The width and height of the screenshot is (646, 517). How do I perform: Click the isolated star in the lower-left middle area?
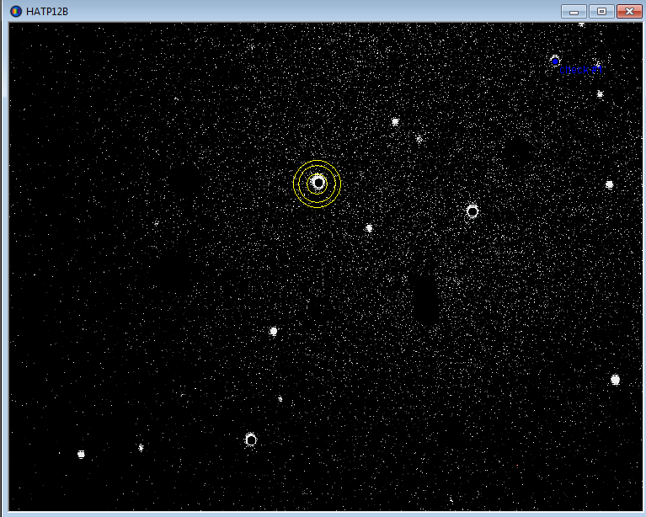click(x=273, y=331)
